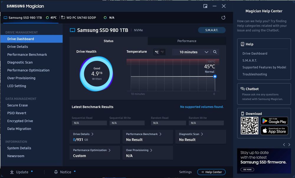The height and width of the screenshot is (178, 295).
Task: Expand the Diagnostic Scan card chevron
Action: pos(202,134)
